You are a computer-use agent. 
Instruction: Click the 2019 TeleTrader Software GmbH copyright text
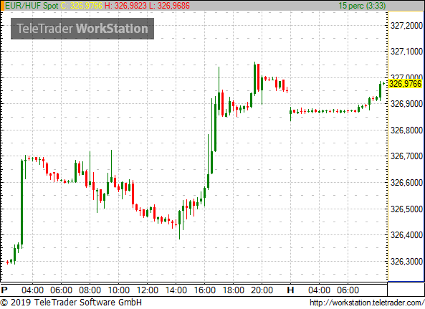coord(71,303)
